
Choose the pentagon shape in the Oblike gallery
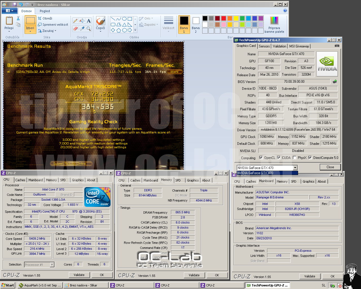point(118,30)
